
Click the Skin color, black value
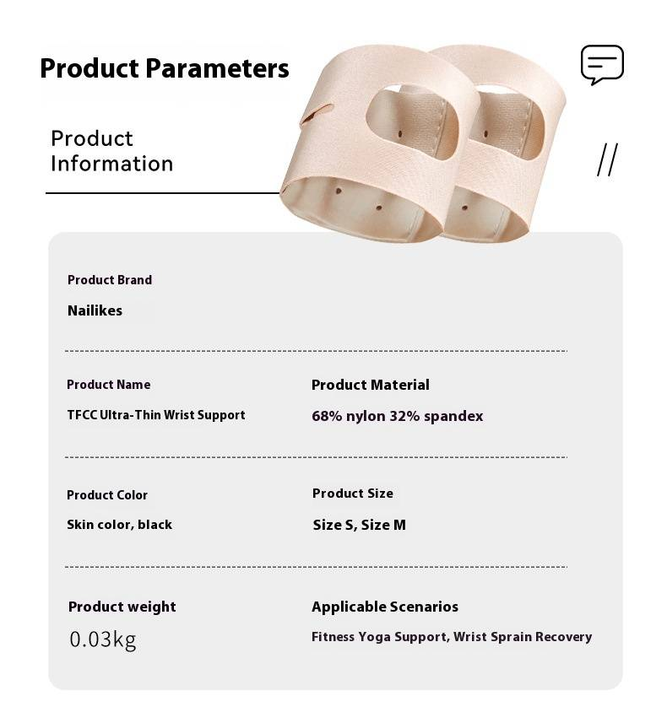coord(119,525)
